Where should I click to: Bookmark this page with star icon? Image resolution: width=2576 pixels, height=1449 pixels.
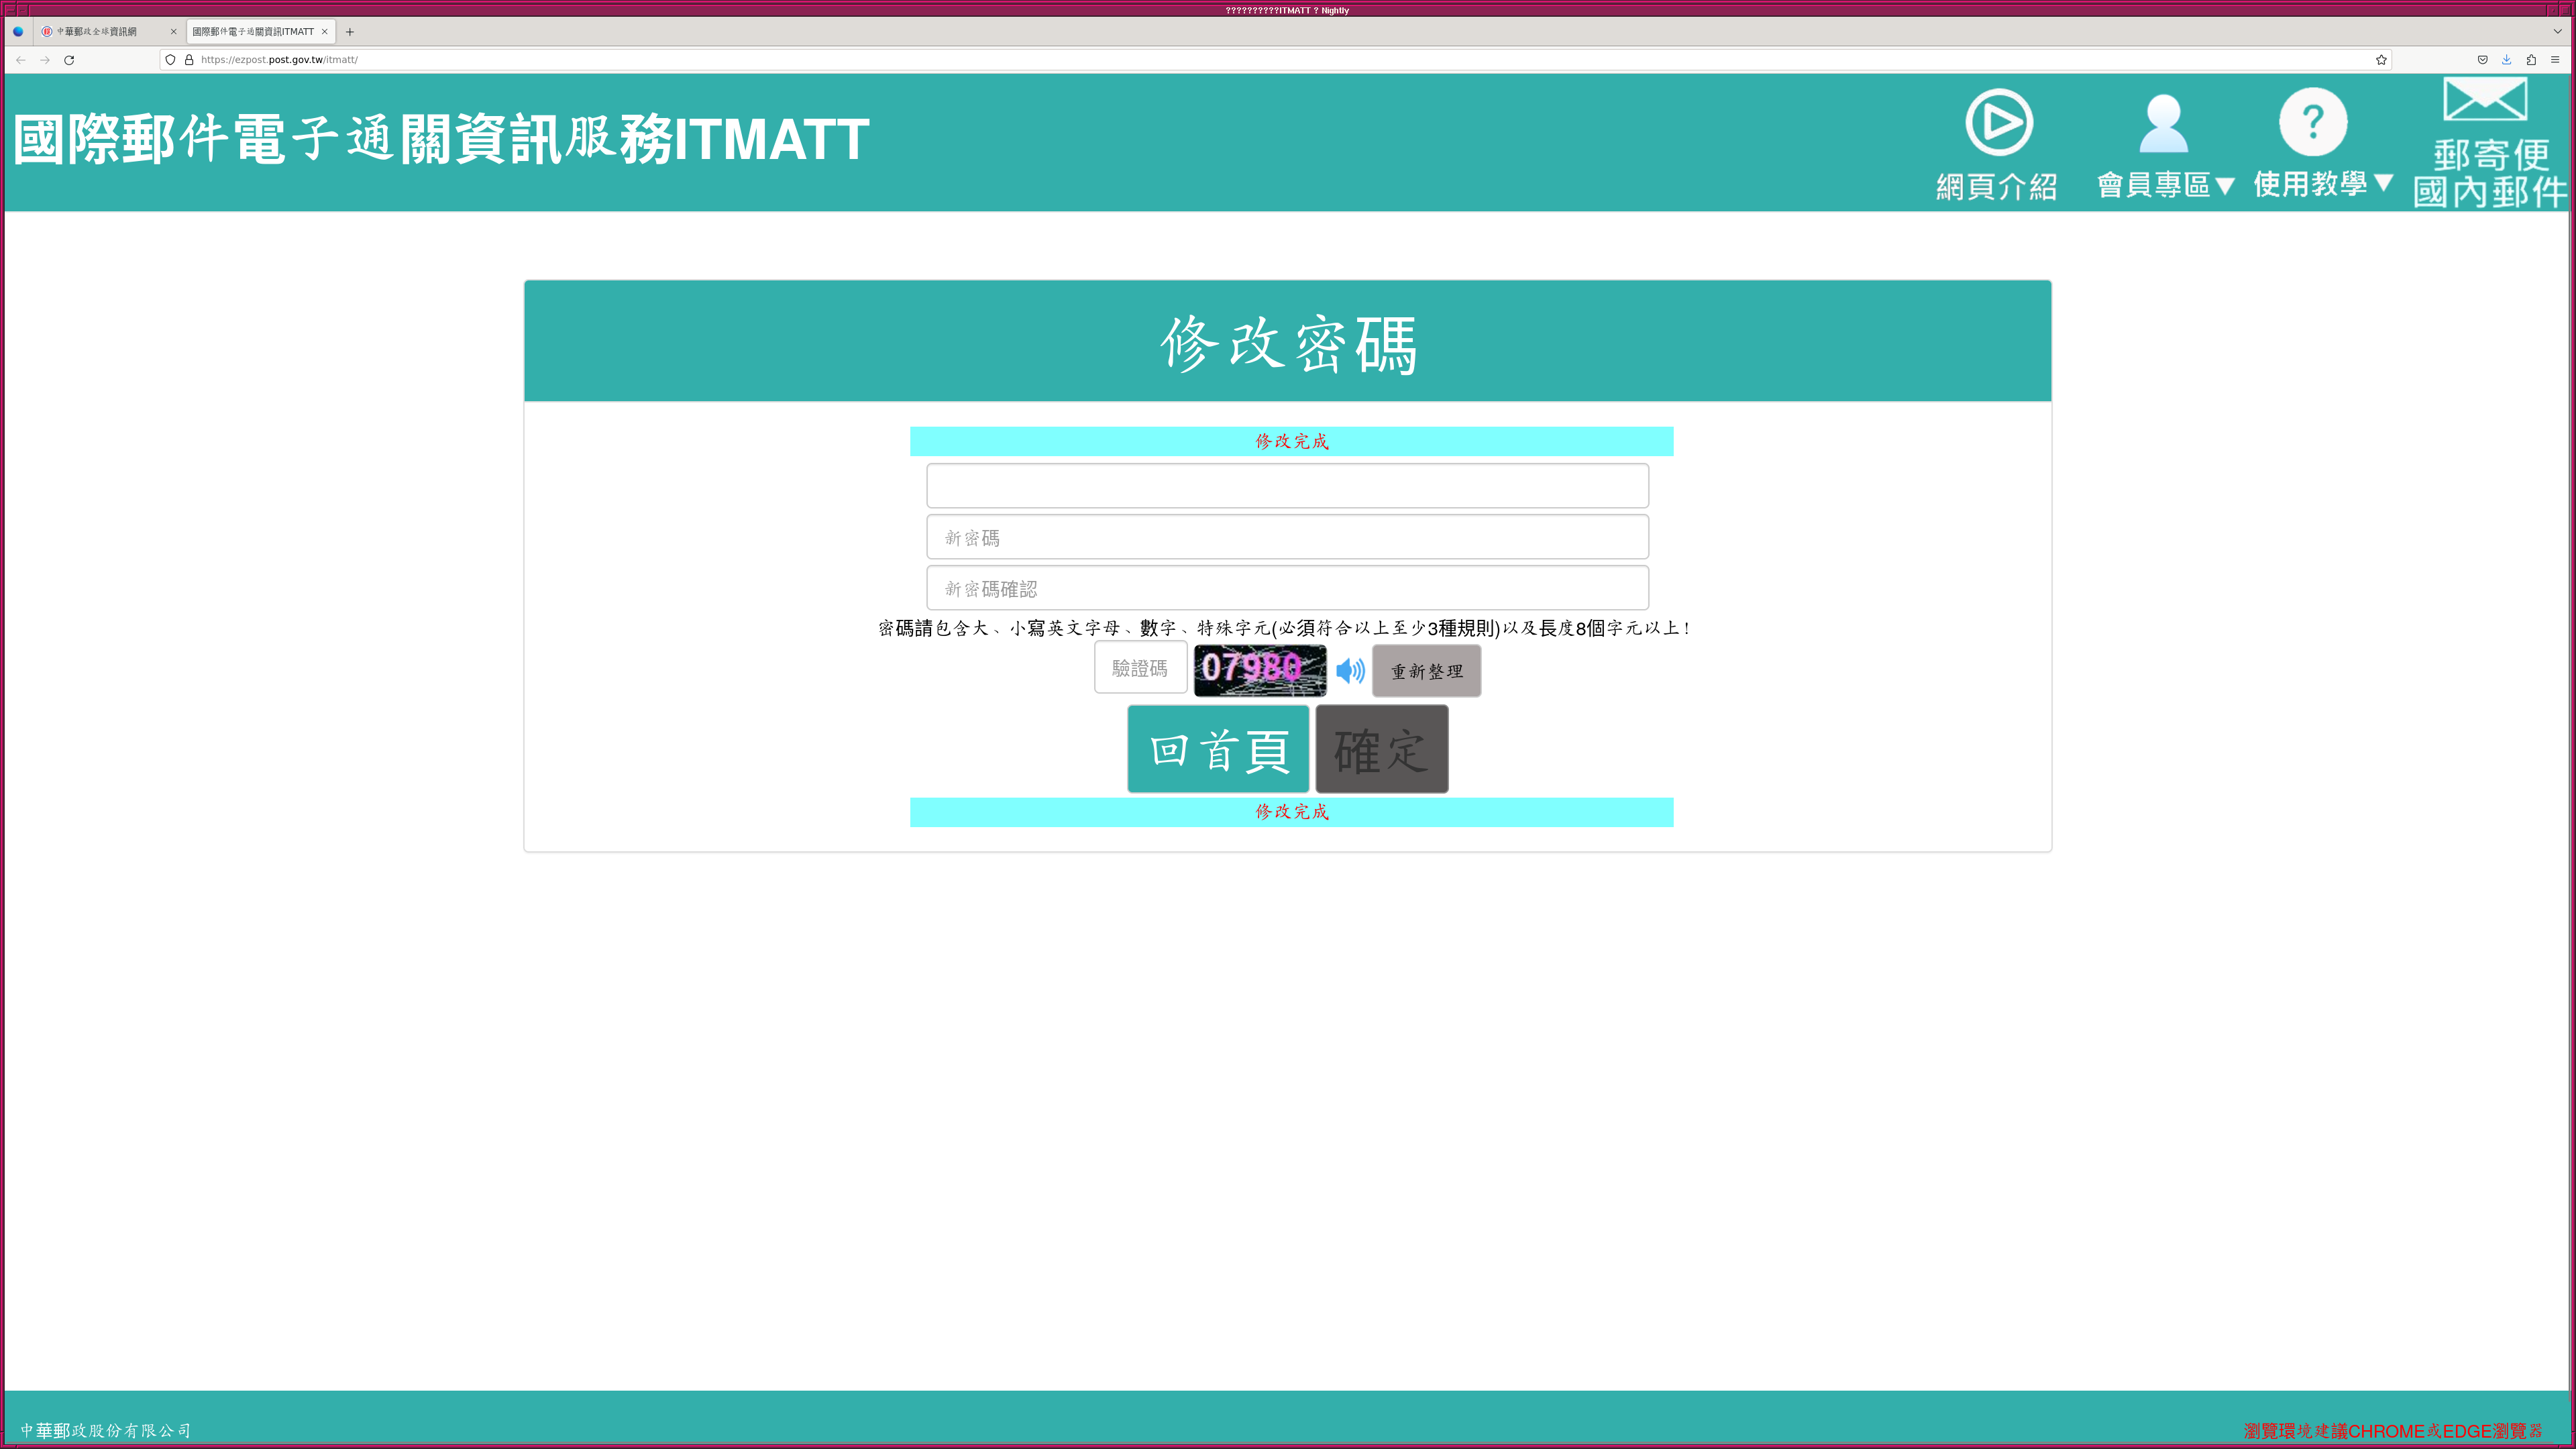click(2381, 60)
